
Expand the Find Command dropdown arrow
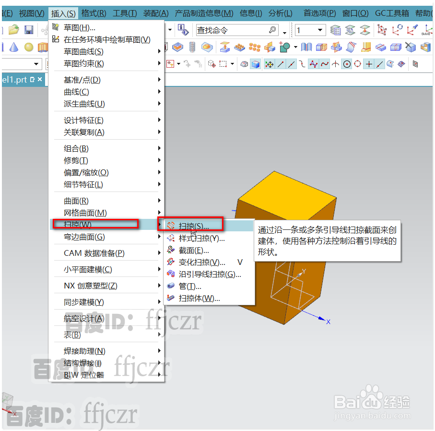click(284, 32)
